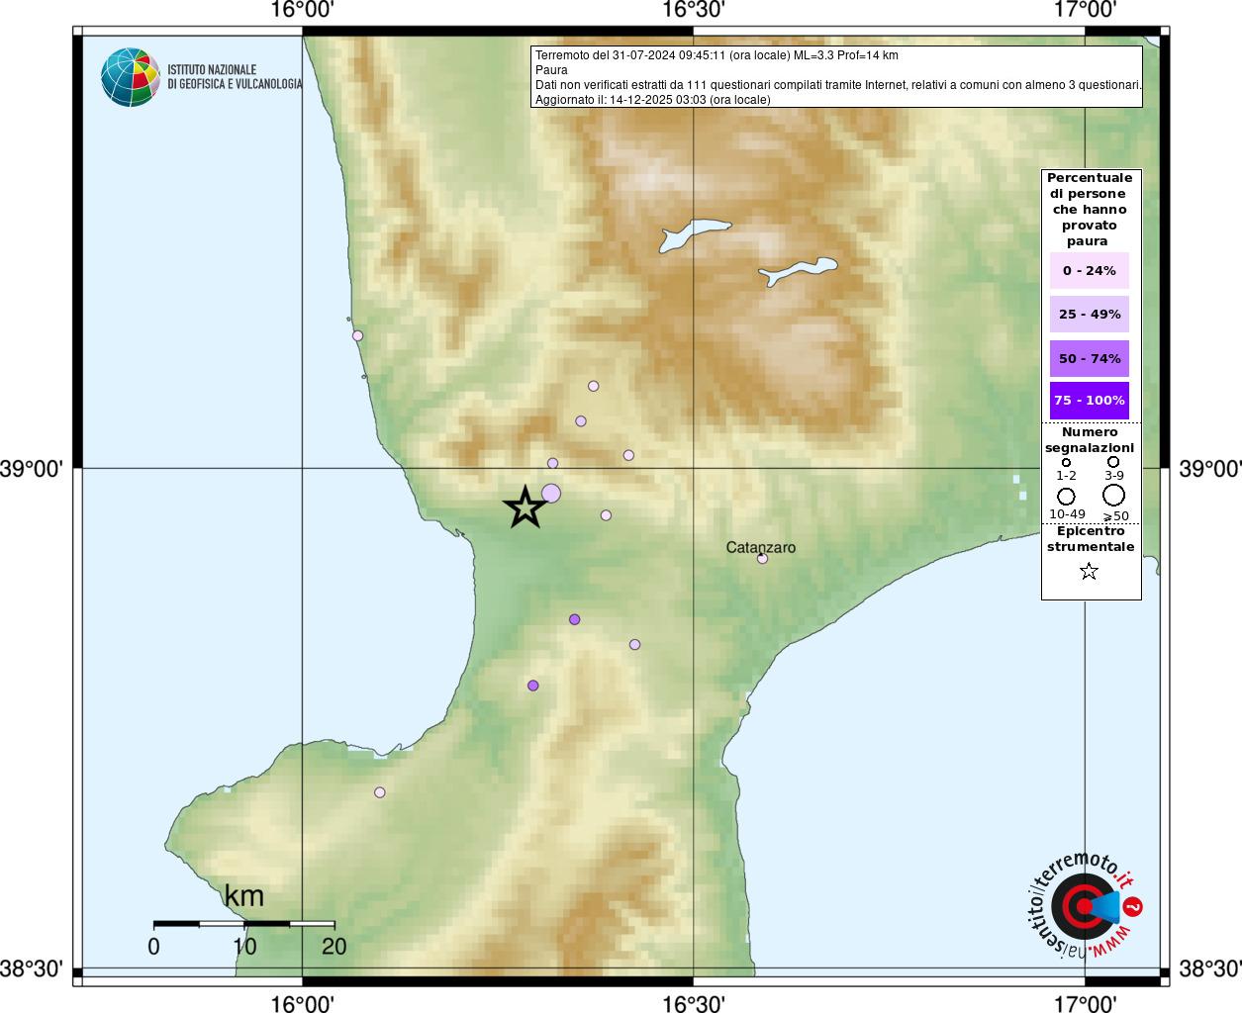Select the 0 - 24% color swatch
The width and height of the screenshot is (1242, 1013).
pyautogui.click(x=1089, y=270)
